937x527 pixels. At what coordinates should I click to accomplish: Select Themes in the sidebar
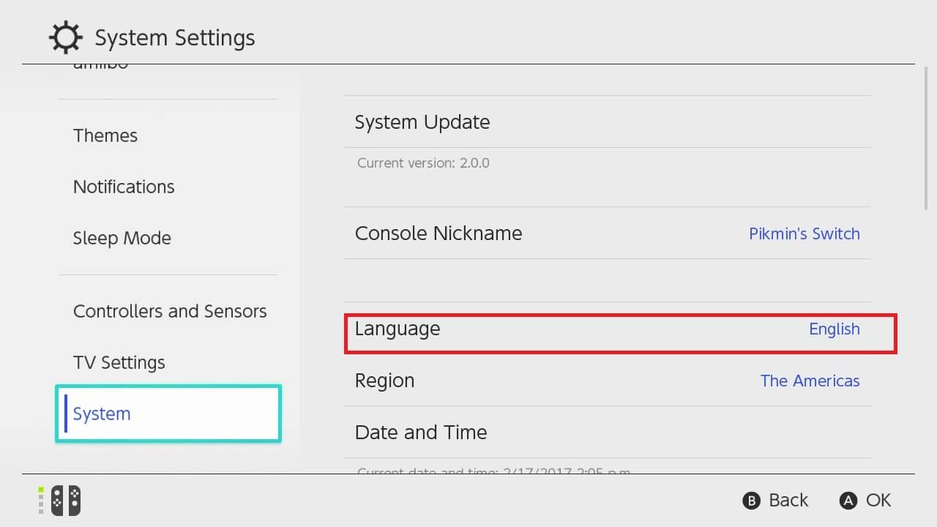[x=105, y=135]
